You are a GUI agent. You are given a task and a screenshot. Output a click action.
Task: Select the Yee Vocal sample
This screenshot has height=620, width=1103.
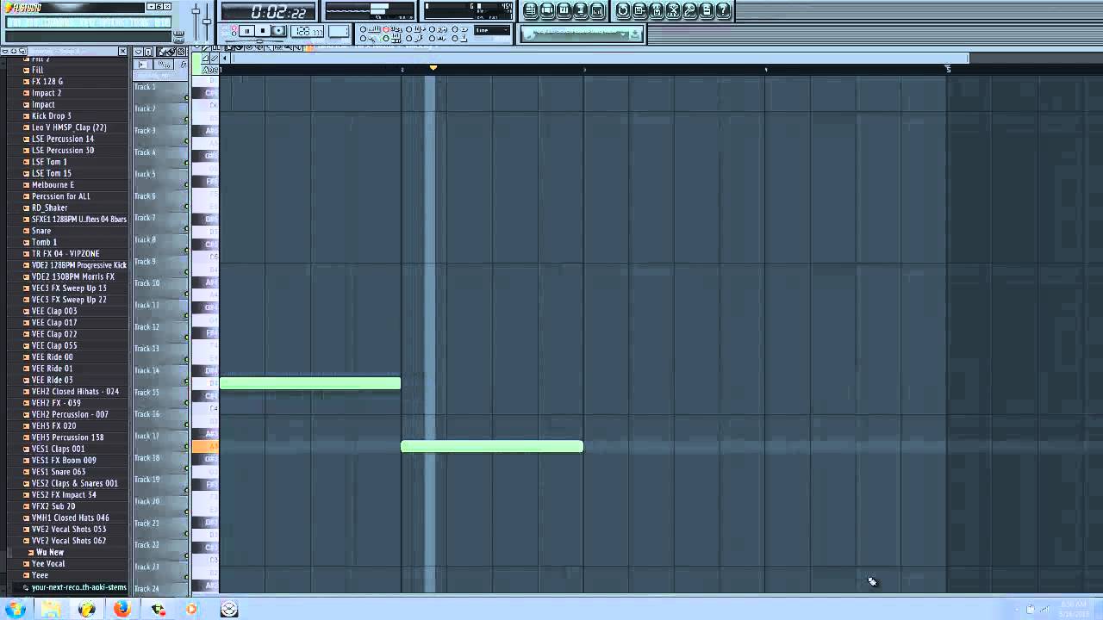coord(47,564)
